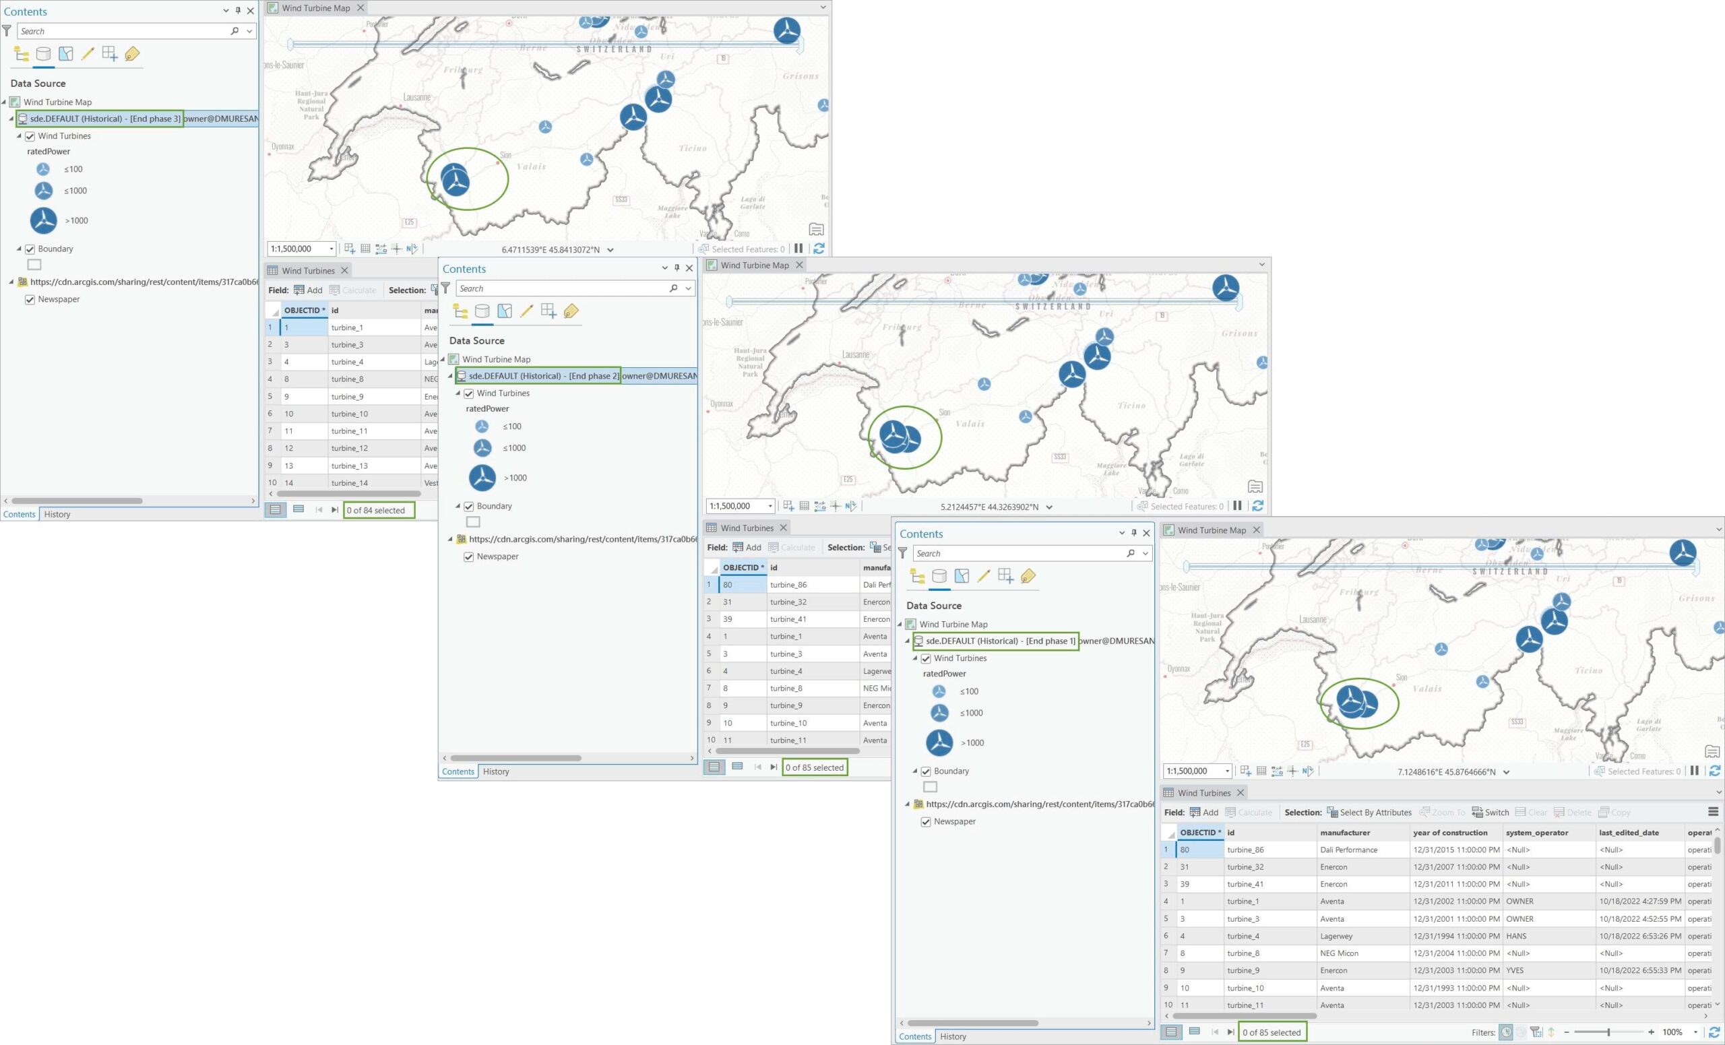Image resolution: width=1725 pixels, height=1045 pixels.
Task: Click the 0 of 85 selected button in bottom table
Action: point(1276,1032)
